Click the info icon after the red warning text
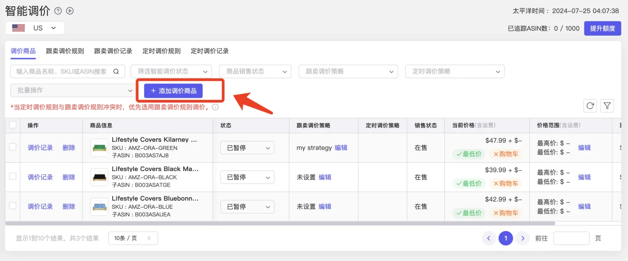Screen dimensions: 628x261 click(215, 107)
